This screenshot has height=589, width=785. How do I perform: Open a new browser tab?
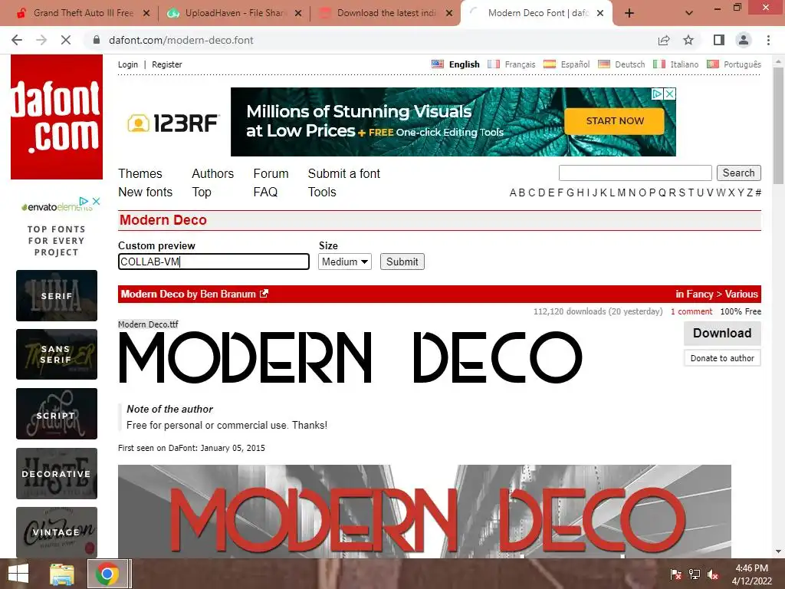629,14
